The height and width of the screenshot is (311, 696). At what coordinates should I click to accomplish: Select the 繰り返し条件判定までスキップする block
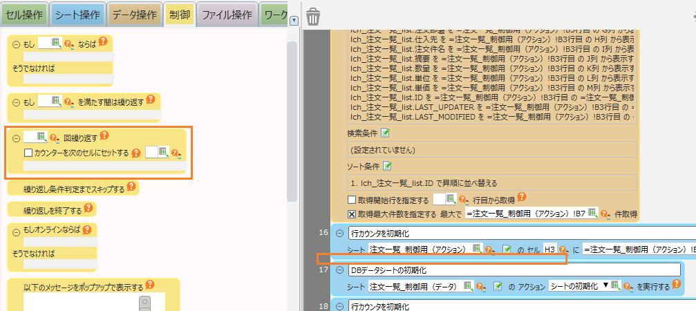[74, 189]
